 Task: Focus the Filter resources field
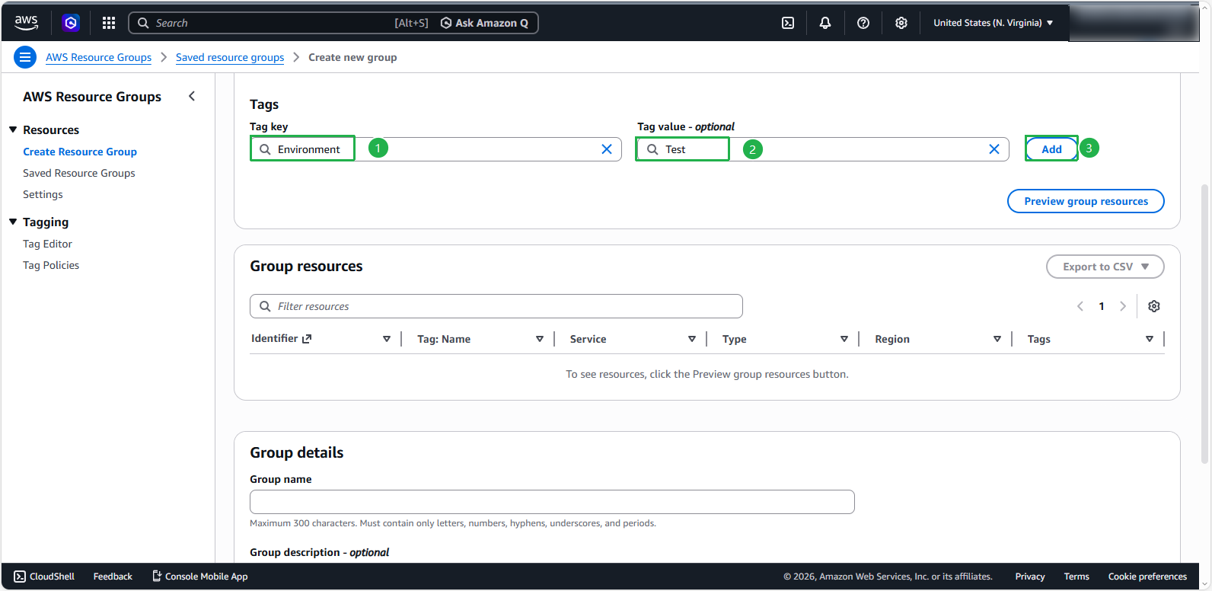point(496,306)
